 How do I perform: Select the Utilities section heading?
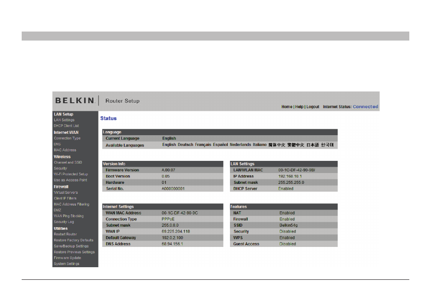[x=61, y=228]
